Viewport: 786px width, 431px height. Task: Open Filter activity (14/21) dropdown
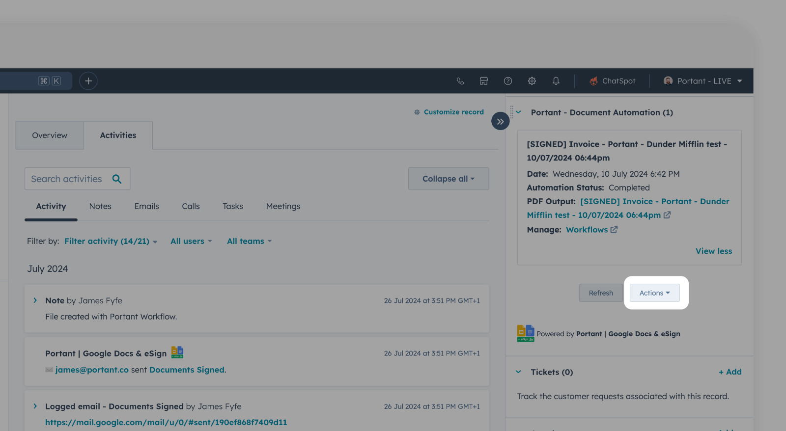pos(111,242)
